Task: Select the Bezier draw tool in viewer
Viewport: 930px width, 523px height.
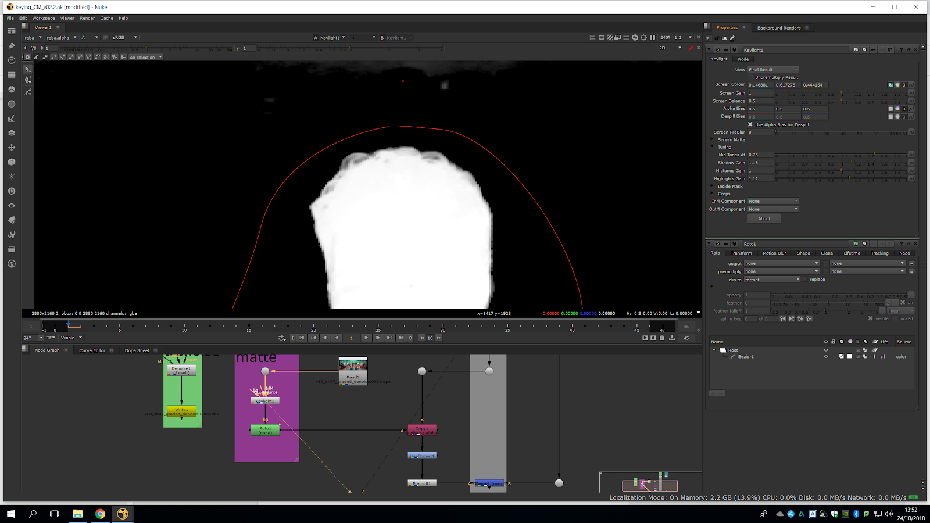Action: [x=28, y=92]
